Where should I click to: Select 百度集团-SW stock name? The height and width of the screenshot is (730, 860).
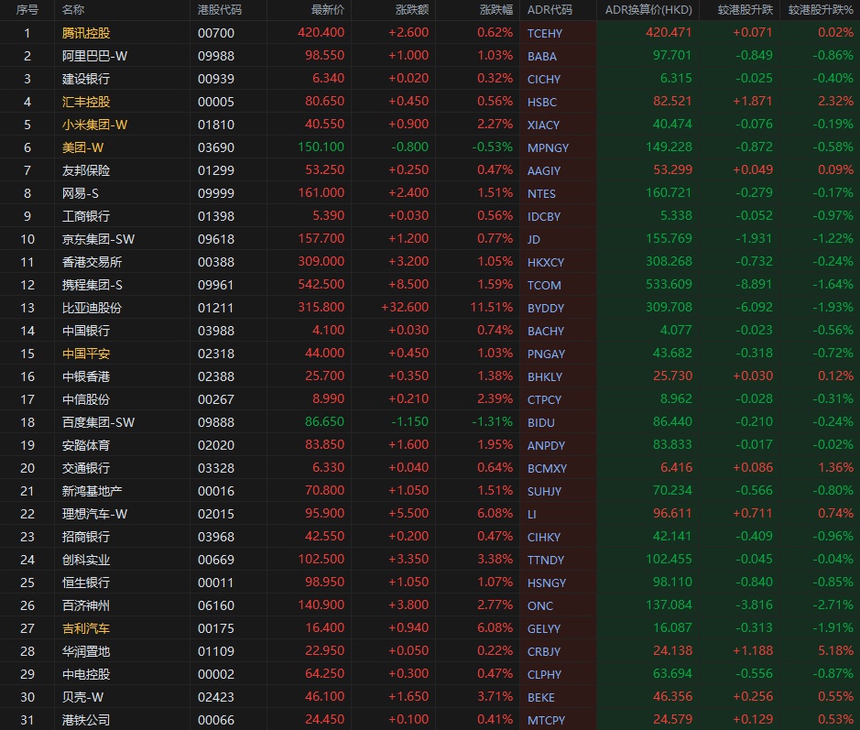[x=98, y=422]
